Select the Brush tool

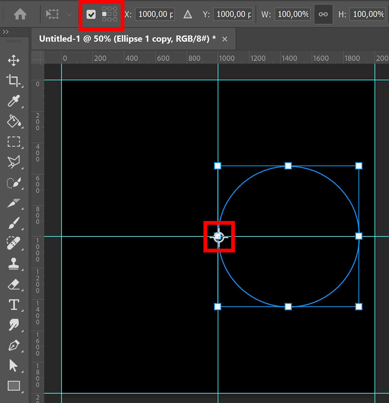[14, 223]
